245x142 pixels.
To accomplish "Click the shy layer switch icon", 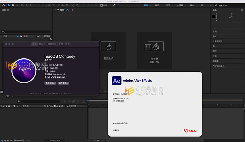I will coord(45,106).
